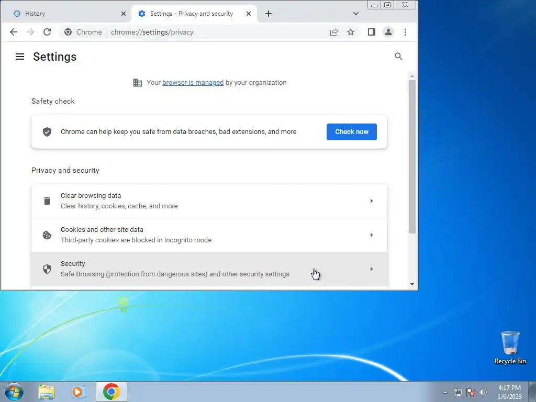Select the Recycle Bin desktop icon
Viewport: 536px width, 402px height.
(510, 348)
